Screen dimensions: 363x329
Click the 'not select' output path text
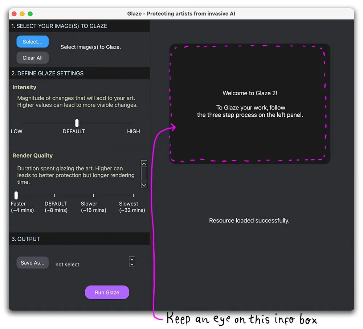68,265
